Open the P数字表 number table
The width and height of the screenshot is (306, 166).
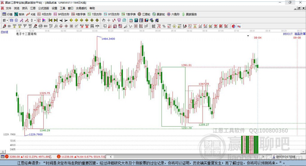[79, 14]
